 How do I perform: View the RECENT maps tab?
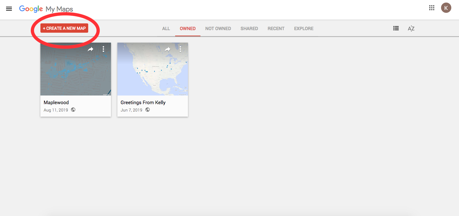point(276,28)
